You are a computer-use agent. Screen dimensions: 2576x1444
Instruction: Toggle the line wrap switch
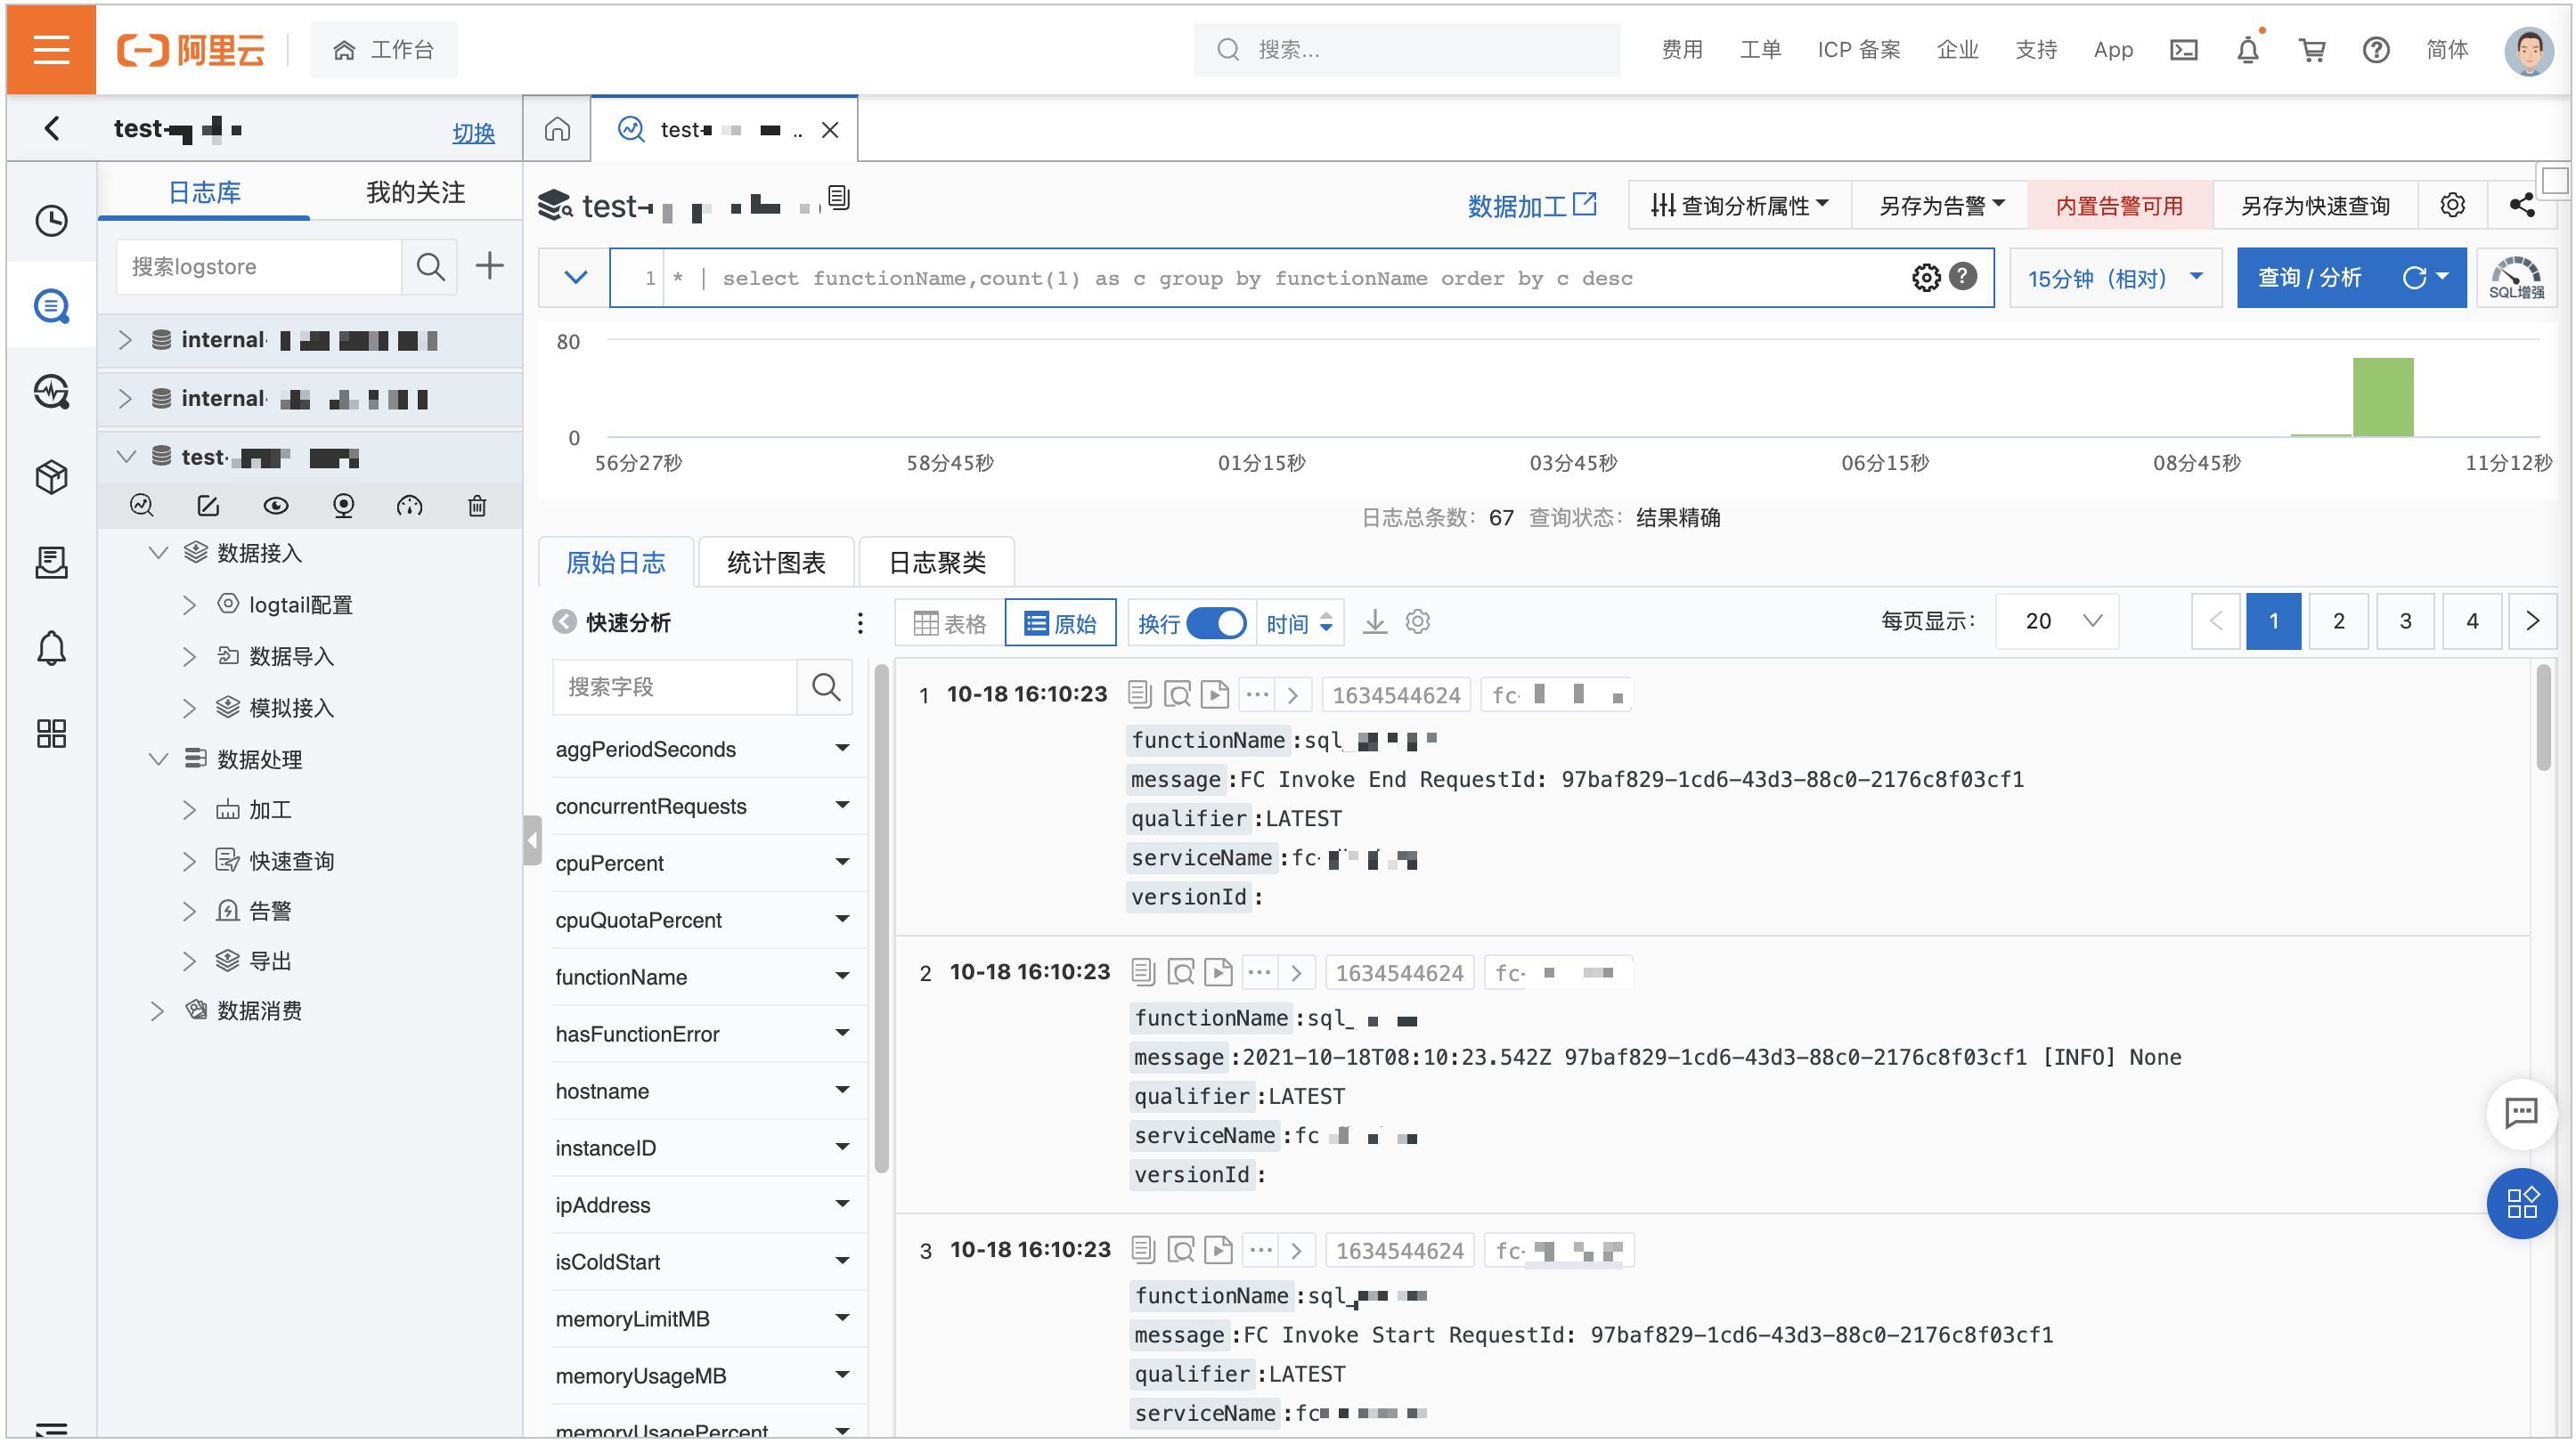(x=1215, y=622)
